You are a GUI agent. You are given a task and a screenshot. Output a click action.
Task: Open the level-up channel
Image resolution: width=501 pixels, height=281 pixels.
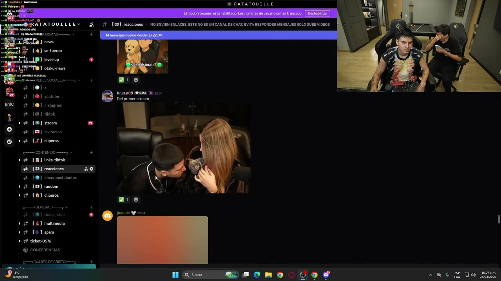point(58,60)
